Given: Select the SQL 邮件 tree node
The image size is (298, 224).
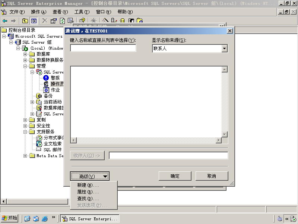Looking at the screenshot, I should pyautogui.click(x=53, y=150).
